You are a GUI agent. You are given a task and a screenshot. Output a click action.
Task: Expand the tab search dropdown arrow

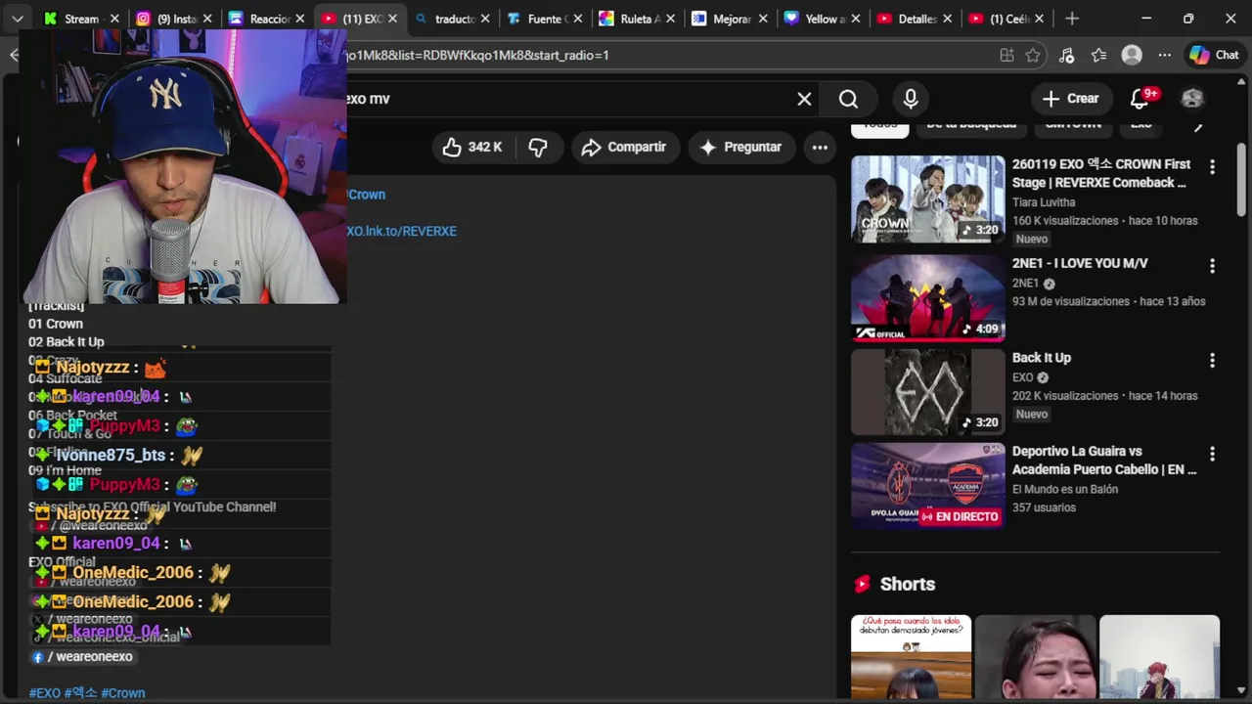[17, 19]
